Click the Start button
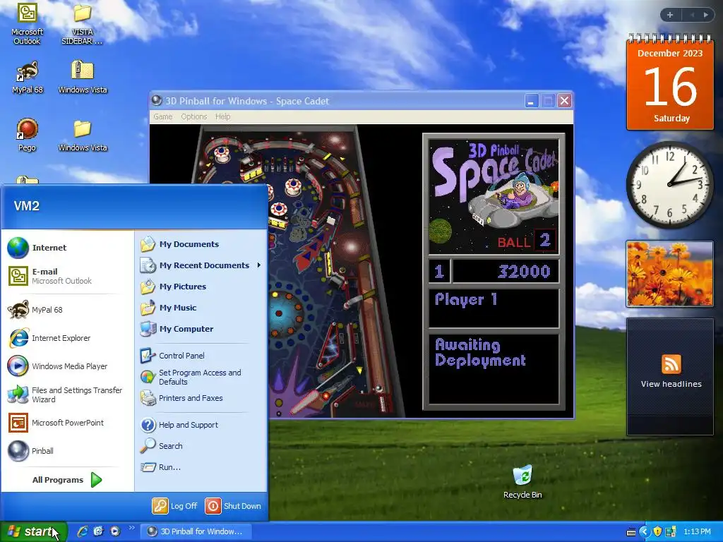723x542 pixels. tap(34, 531)
